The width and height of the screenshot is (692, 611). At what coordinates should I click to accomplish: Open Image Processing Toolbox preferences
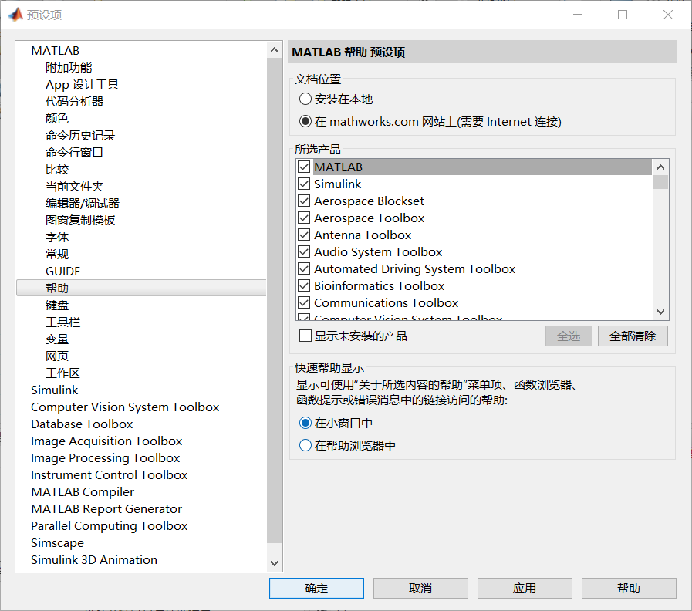tap(105, 457)
